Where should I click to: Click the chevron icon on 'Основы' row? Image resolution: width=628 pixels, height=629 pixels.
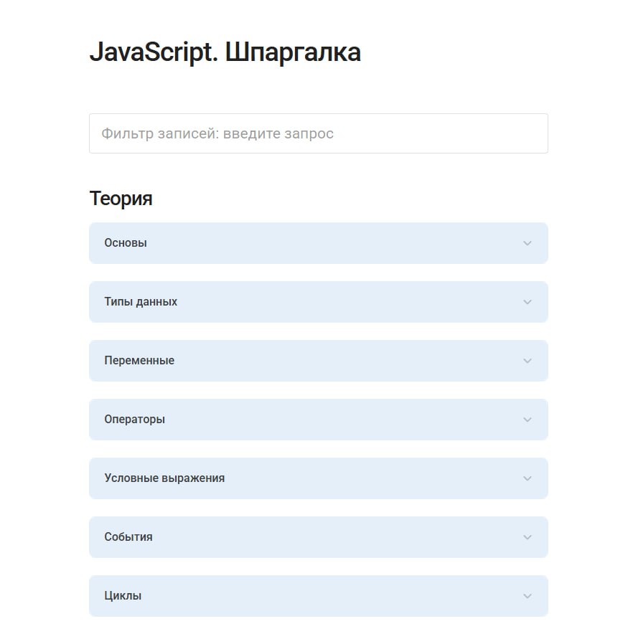pos(528,243)
